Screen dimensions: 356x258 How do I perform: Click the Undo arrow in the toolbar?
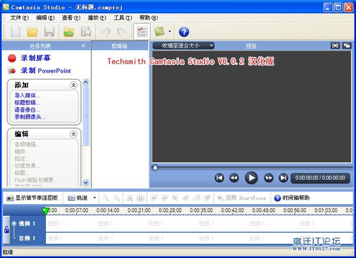pyautogui.click(x=106, y=32)
